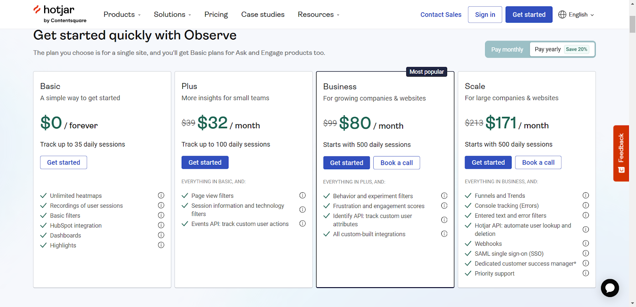Image resolution: width=636 pixels, height=307 pixels.
Task: Click the scrollbar down arrow
Action: [x=632, y=303]
